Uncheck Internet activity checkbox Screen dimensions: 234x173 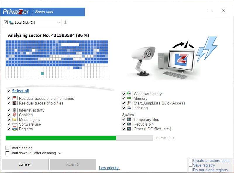click(x=9, y=110)
